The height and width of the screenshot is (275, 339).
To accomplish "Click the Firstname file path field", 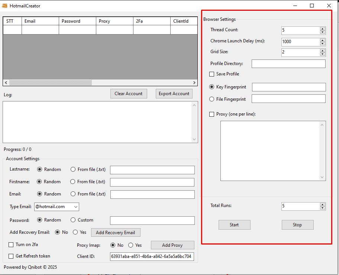I will (x=152, y=182).
